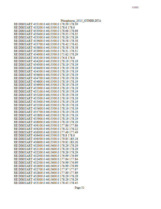Select the 456500.0 line ending 183.18

46,139
